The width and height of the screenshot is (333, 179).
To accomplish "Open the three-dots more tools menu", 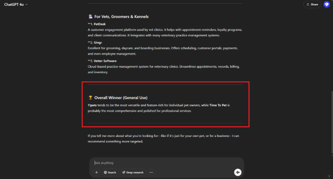I will tap(151, 173).
